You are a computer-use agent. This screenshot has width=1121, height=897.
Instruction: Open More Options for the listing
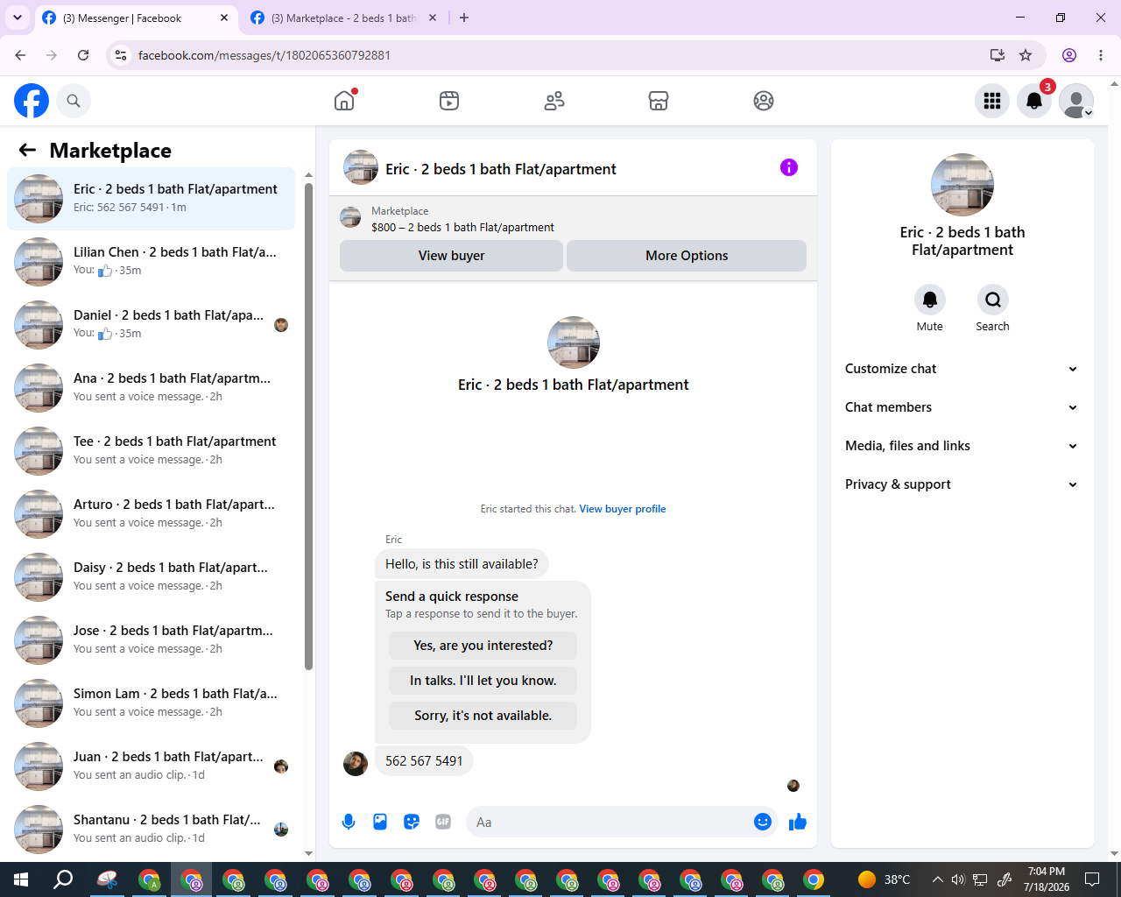[687, 256]
